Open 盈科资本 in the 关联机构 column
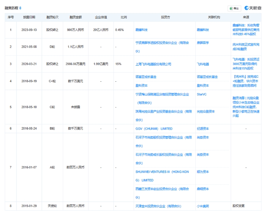This screenshot has width=263, height=220. pos(203,86)
